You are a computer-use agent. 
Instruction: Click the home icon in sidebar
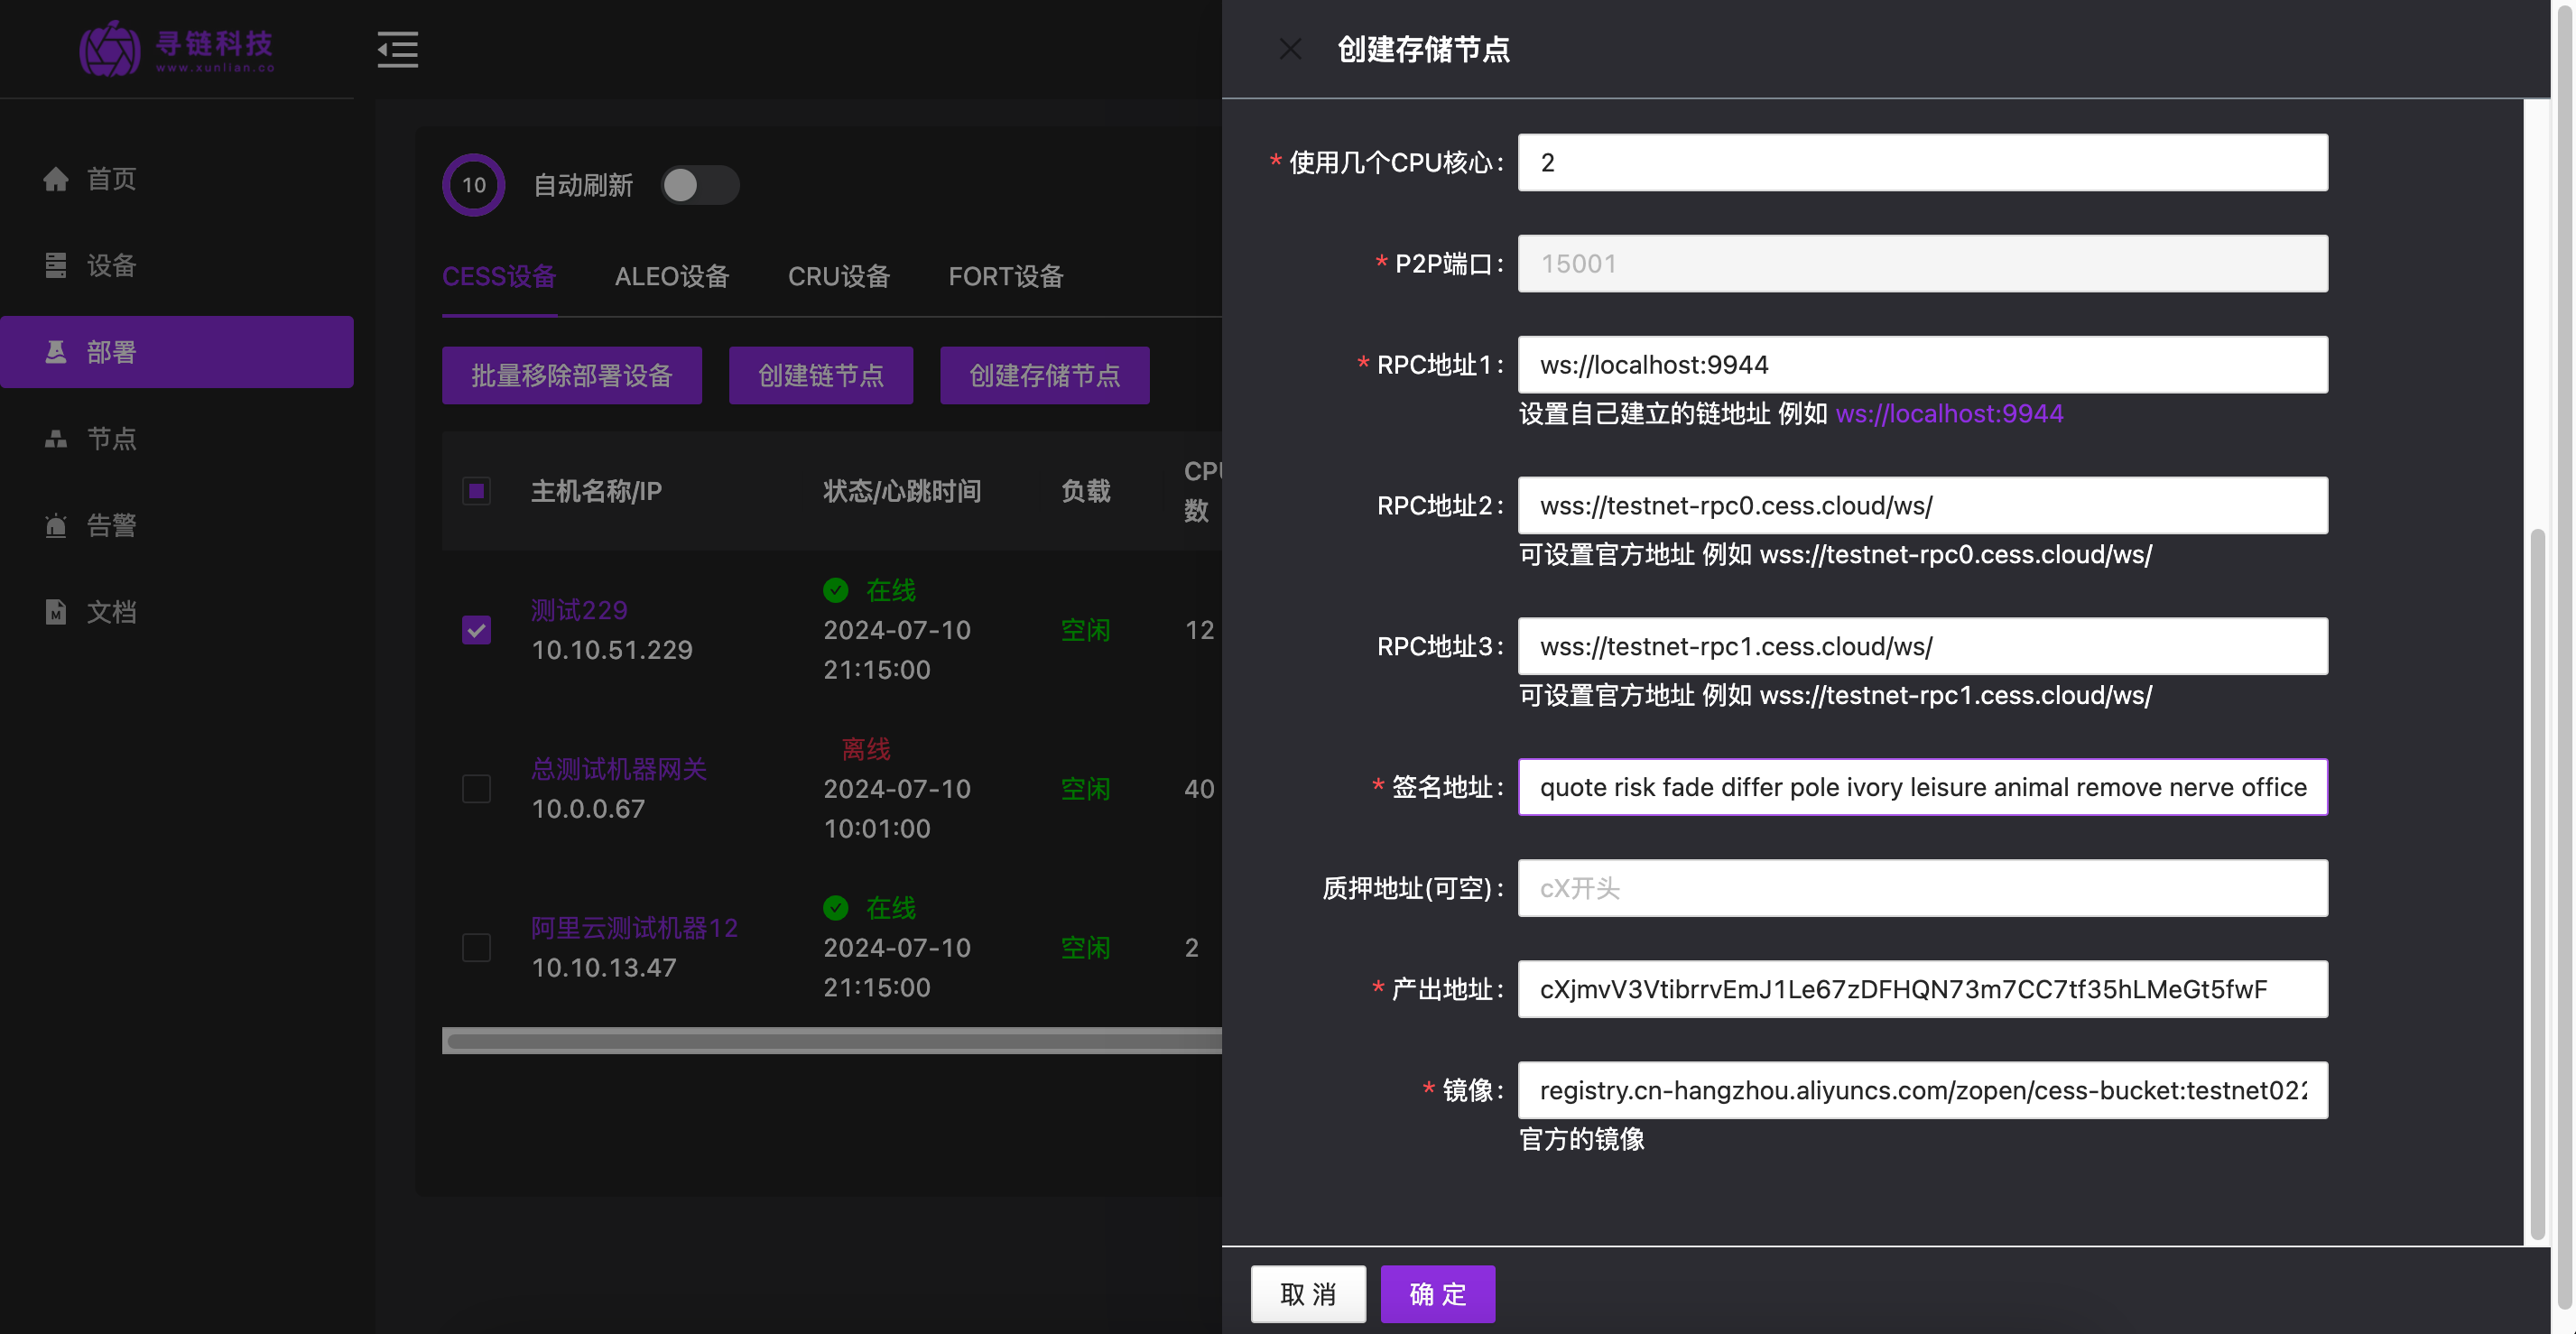pos(56,179)
